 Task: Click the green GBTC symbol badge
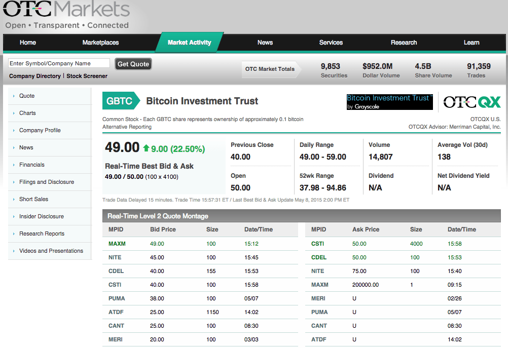click(120, 101)
